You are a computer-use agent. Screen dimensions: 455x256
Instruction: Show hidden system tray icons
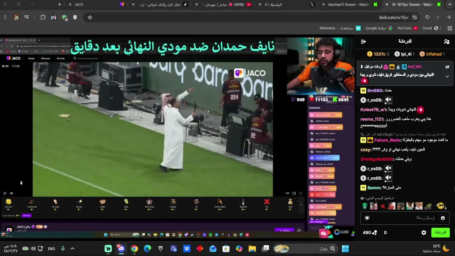coord(73,249)
